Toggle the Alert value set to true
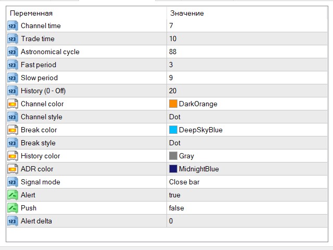Viewport: 333px width, 250px height. pyautogui.click(x=175, y=195)
